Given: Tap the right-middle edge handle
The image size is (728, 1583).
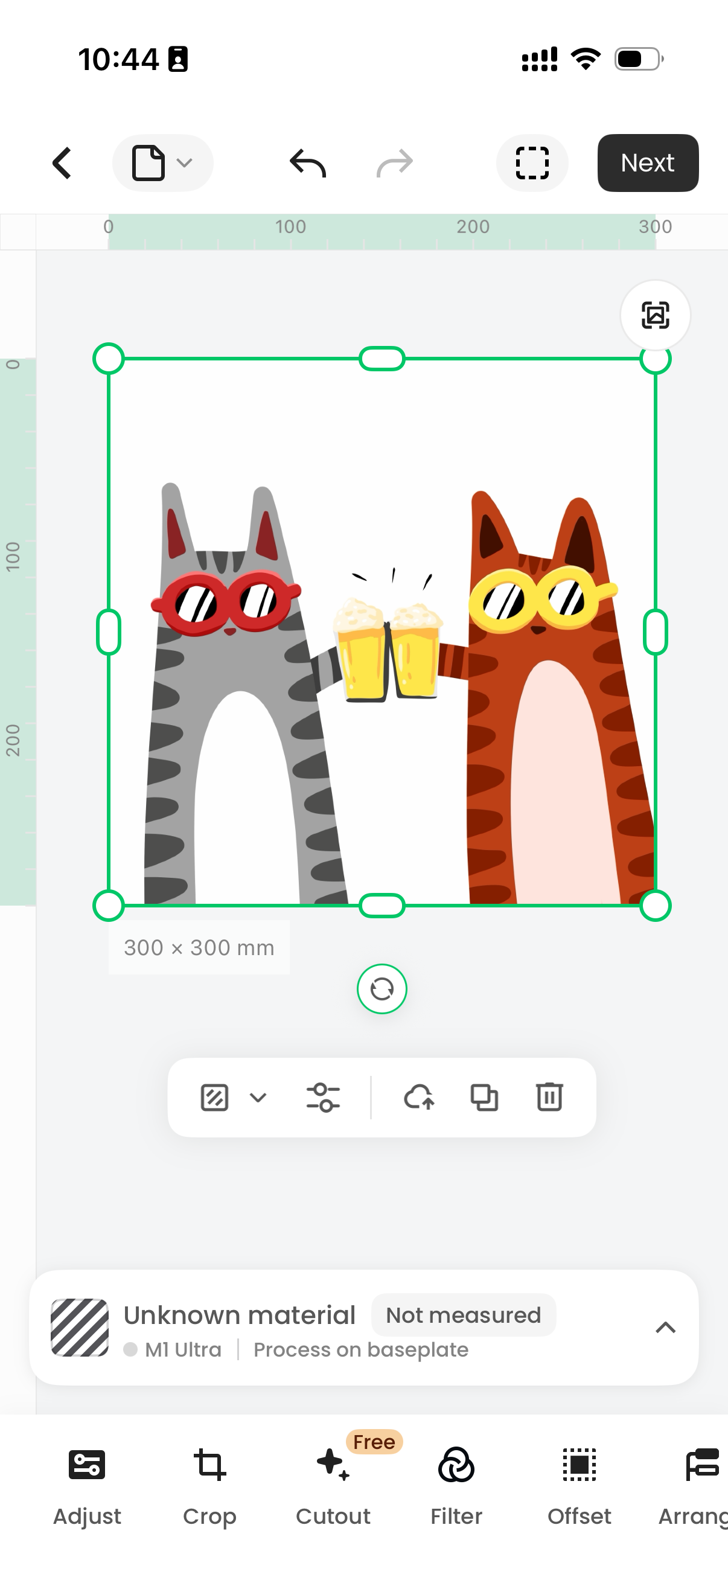Looking at the screenshot, I should 656,632.
